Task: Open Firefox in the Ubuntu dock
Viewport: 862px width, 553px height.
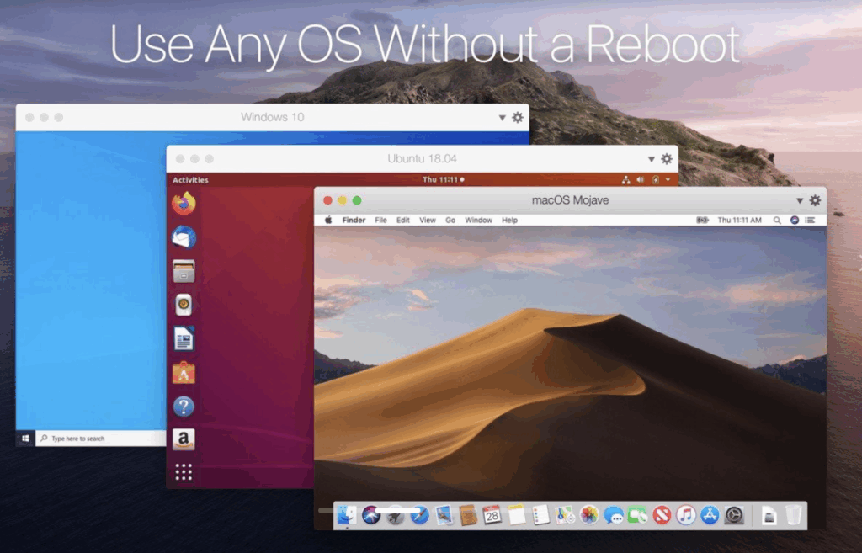Action: (184, 204)
